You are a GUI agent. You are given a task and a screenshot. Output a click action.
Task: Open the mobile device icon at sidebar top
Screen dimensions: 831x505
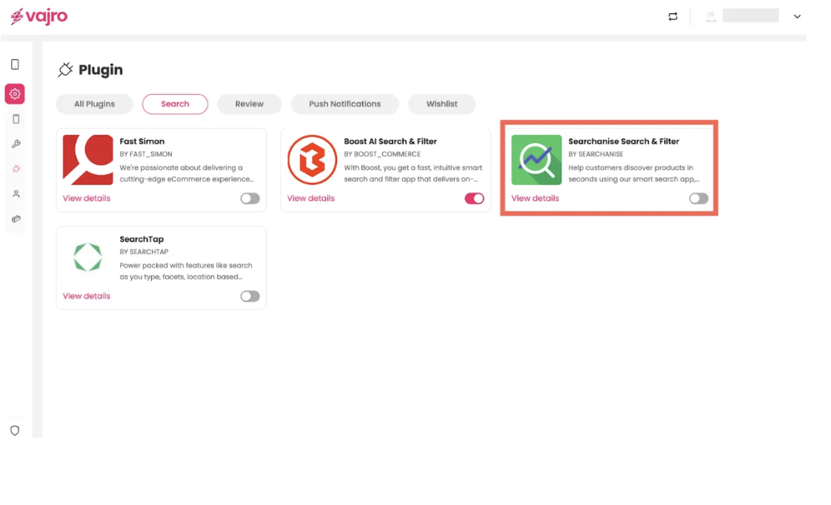click(16, 64)
